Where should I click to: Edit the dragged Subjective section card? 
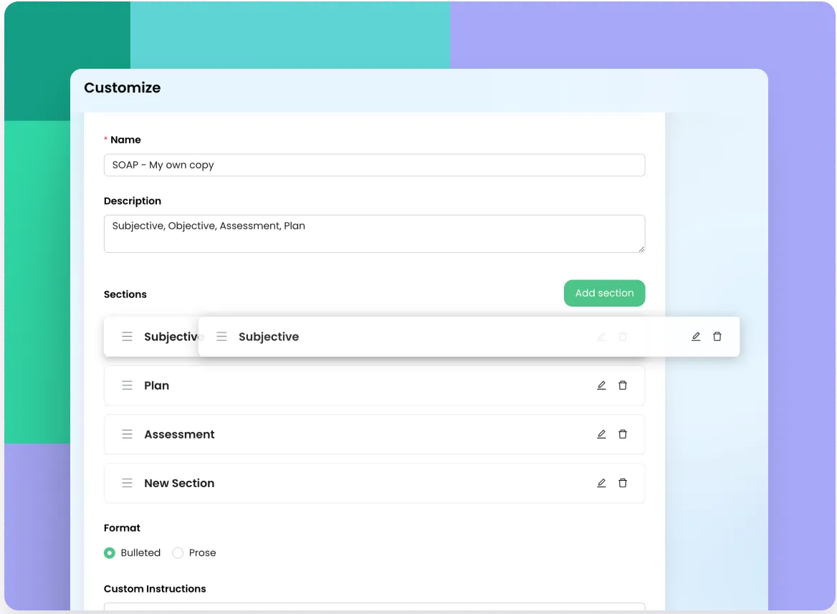[696, 336]
